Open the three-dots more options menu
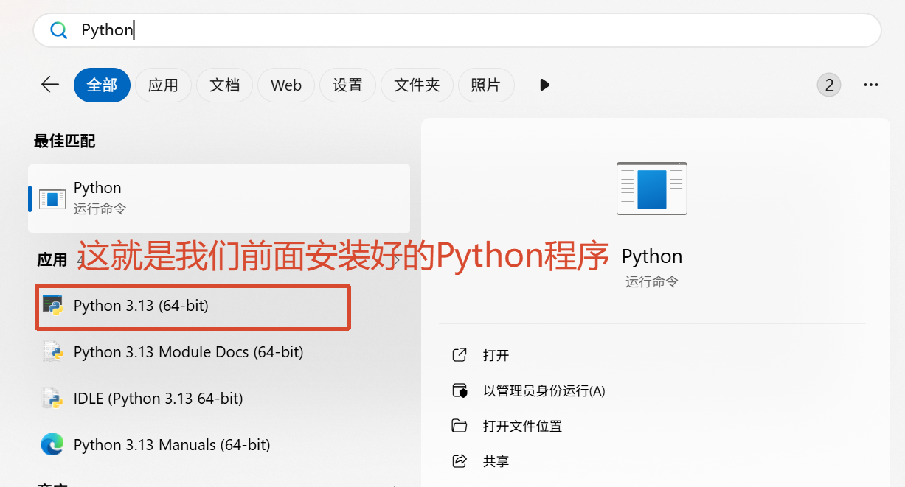905x487 pixels. pyautogui.click(x=870, y=85)
